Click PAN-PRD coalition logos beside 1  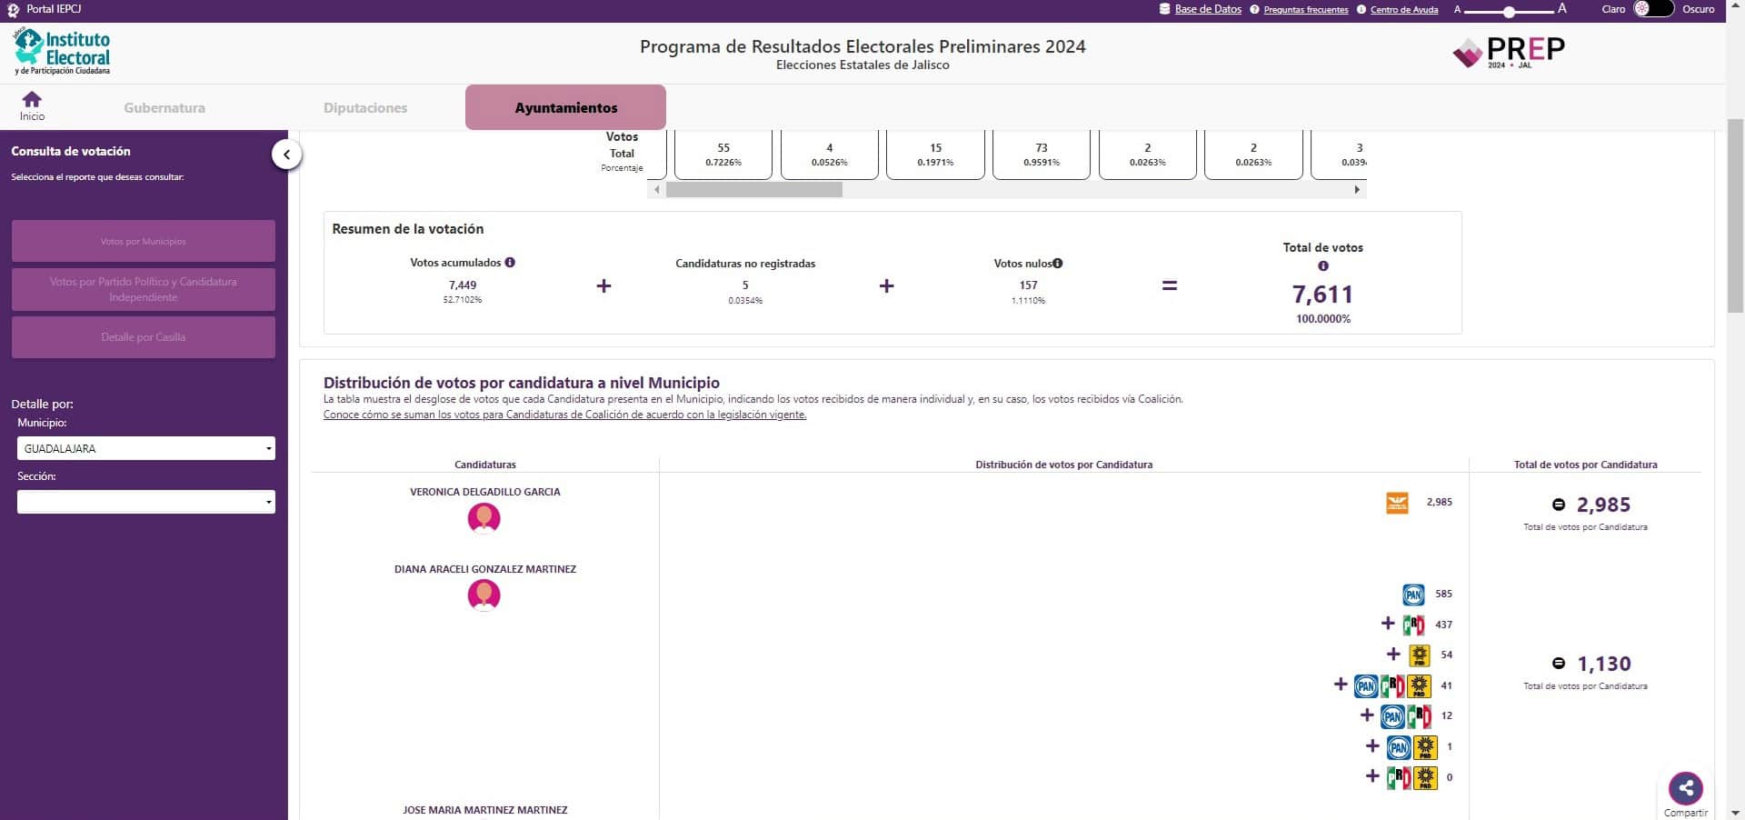1412,747
